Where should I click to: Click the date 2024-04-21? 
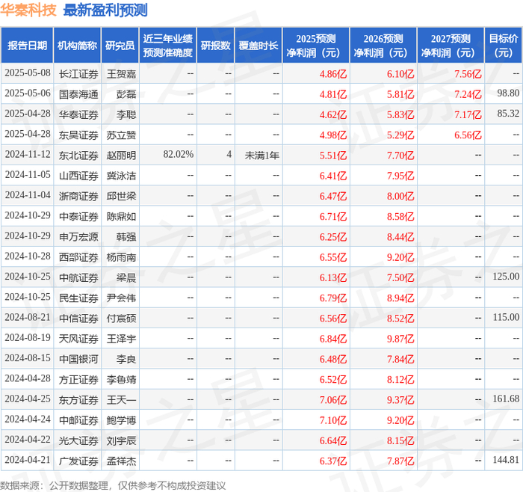(x=28, y=460)
